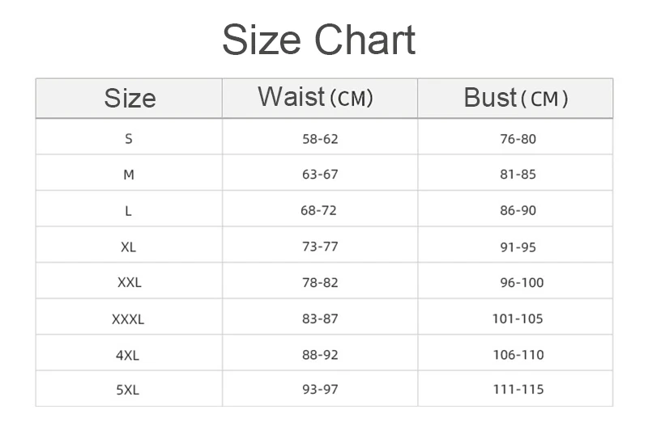Select the 5XL size cell

coord(128,390)
